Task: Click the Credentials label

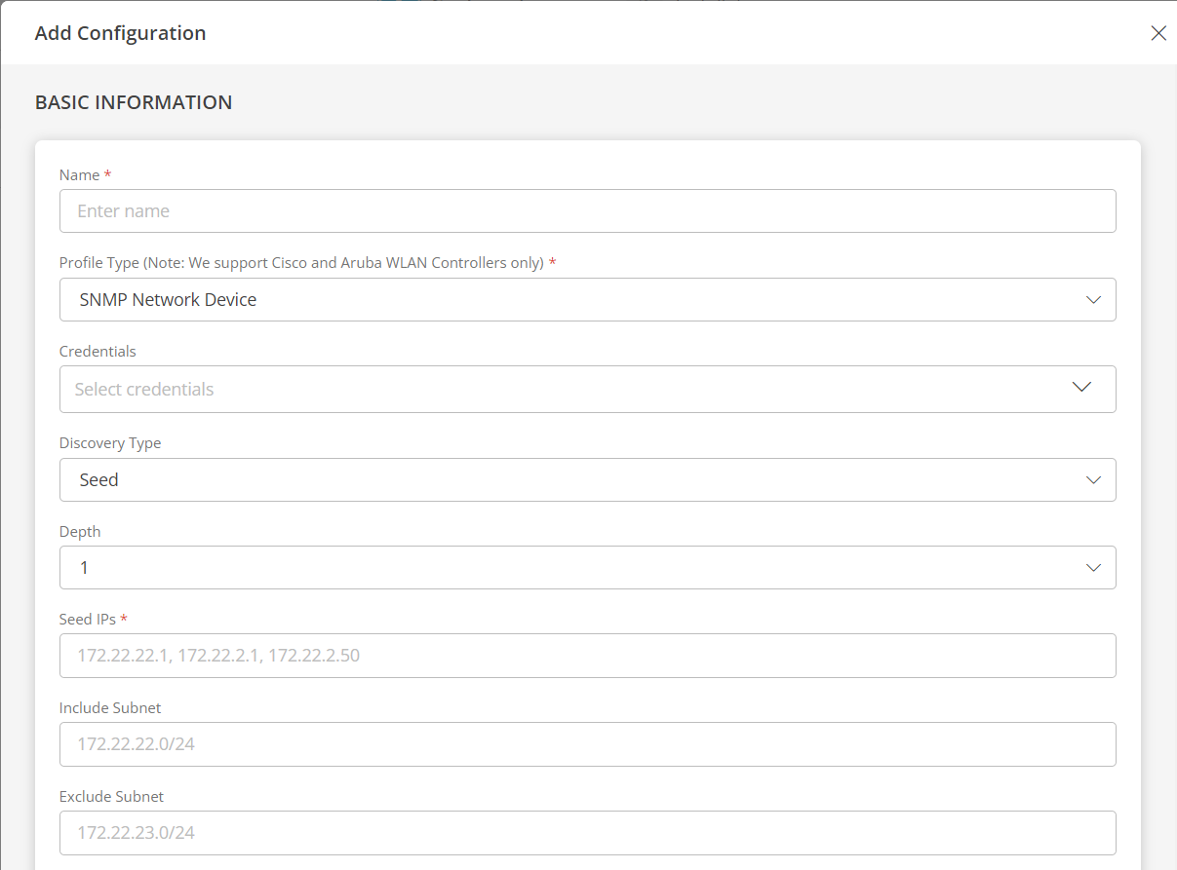Action: 98,351
